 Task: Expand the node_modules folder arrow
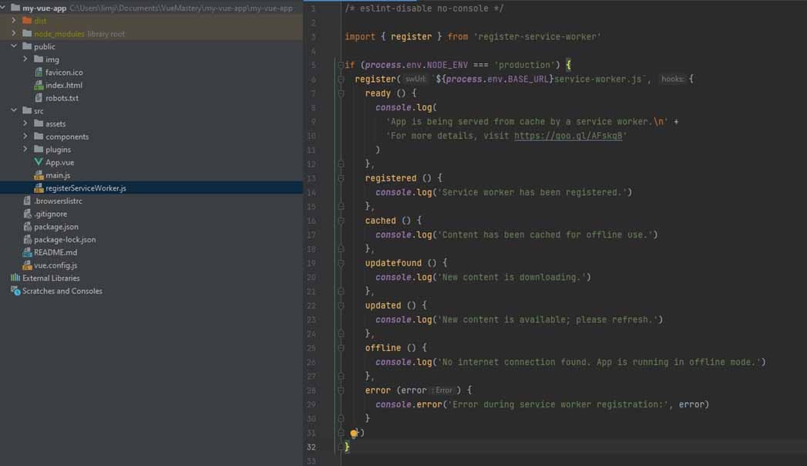coord(15,34)
